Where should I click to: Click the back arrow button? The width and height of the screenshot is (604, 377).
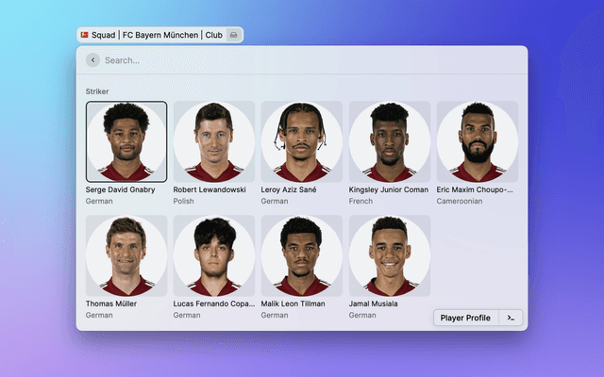coord(92,60)
